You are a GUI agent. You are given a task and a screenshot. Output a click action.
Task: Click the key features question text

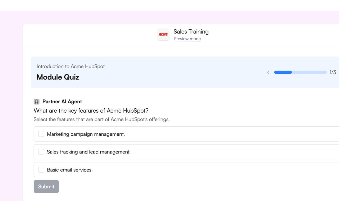point(91,111)
